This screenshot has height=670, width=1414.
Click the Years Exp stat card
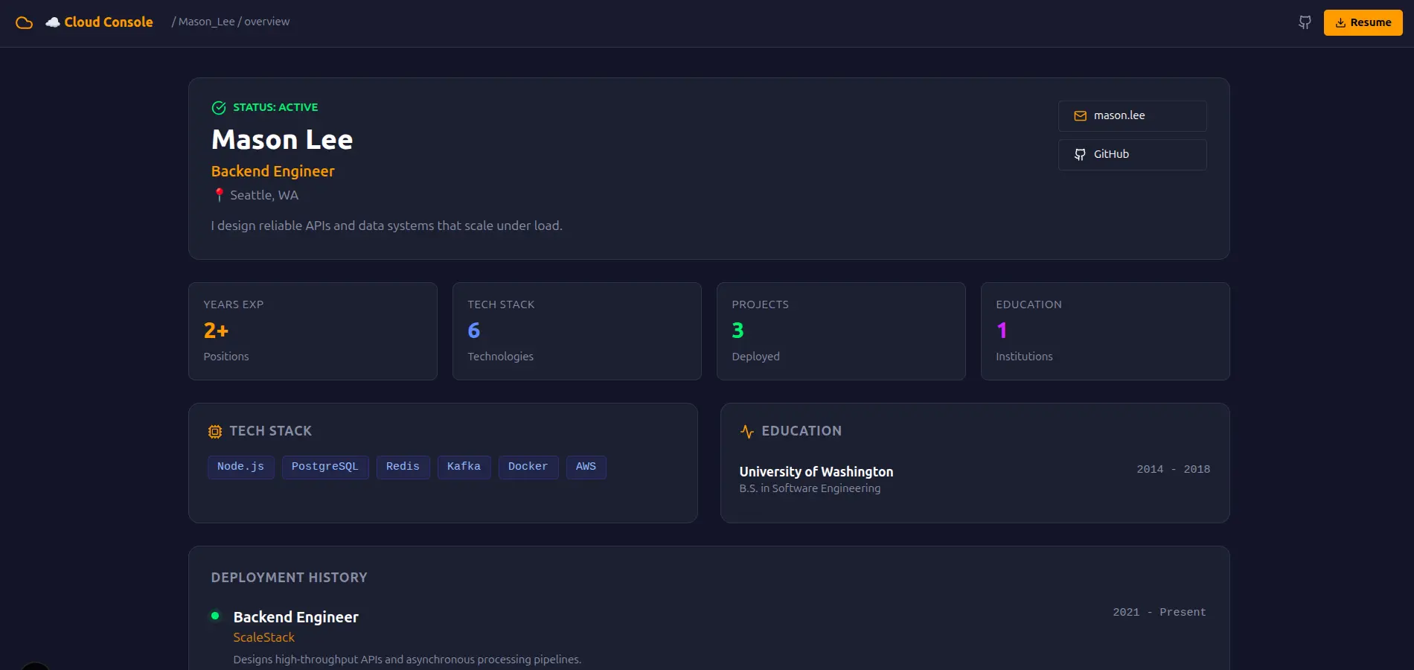(x=313, y=331)
